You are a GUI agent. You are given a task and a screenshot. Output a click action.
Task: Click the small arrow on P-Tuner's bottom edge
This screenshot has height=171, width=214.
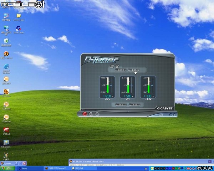128,111
